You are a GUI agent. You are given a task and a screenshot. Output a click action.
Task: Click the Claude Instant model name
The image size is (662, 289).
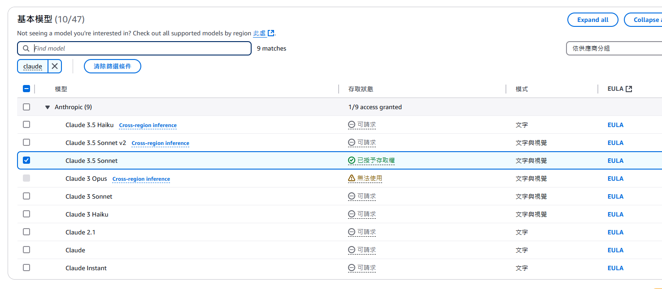86,268
